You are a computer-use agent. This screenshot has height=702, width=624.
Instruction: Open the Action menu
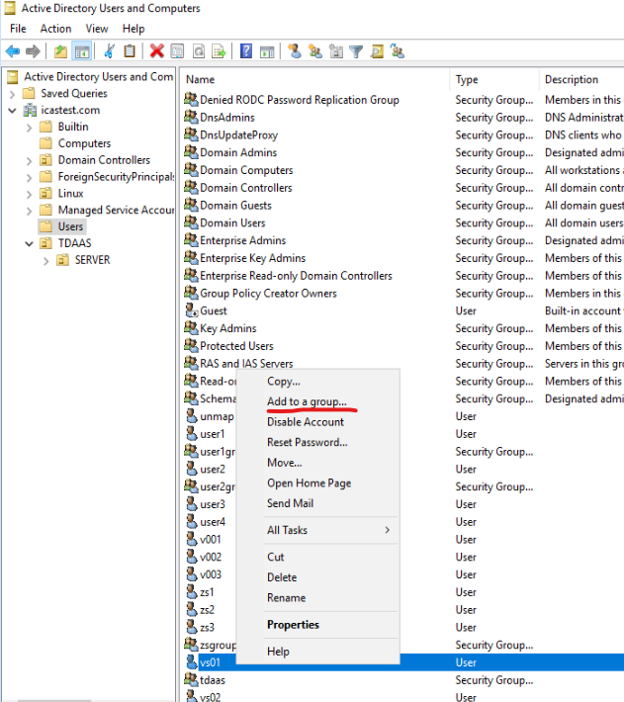tap(55, 29)
